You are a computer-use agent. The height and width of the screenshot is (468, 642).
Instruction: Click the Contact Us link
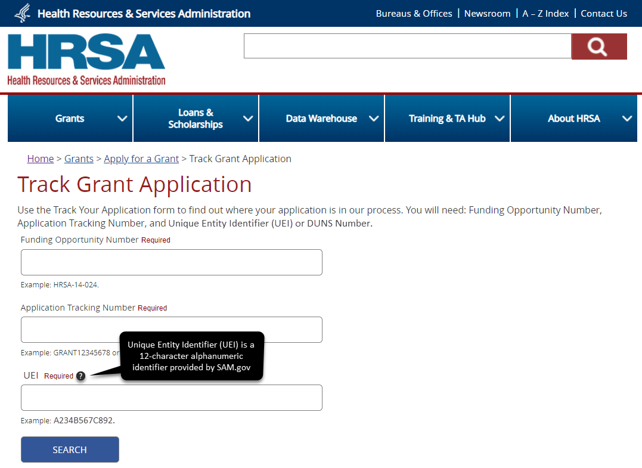(604, 14)
